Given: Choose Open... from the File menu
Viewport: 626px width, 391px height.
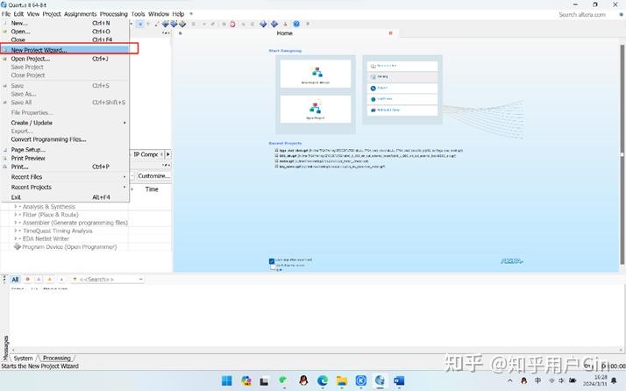Looking at the screenshot, I should (65, 32).
